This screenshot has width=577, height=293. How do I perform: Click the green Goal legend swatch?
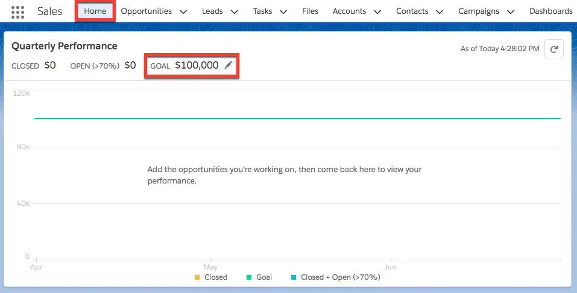coord(249,277)
